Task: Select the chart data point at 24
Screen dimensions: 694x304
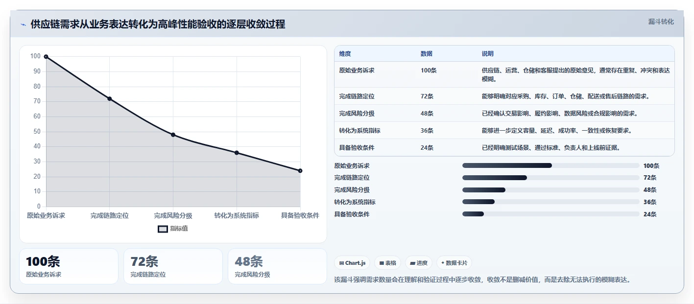Action: pos(300,171)
